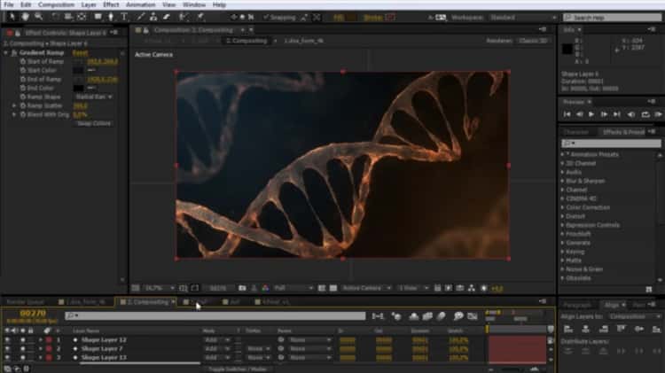The width and height of the screenshot is (665, 373).
Task: Collapse the Gradient Ramp effect
Action: pyautogui.click(x=5, y=53)
